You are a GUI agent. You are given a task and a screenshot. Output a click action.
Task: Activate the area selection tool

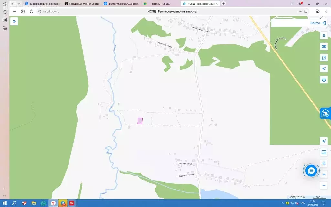pos(324,58)
